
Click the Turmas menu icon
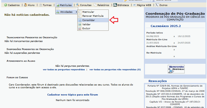pyautogui.click(x=41, y=5)
